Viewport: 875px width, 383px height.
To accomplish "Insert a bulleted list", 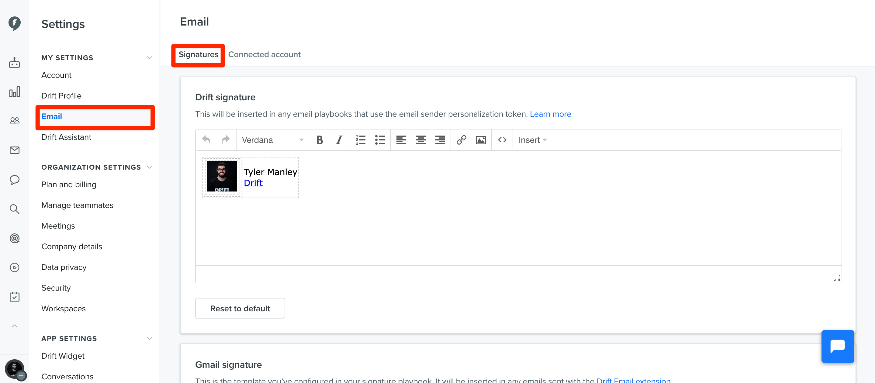I will (x=380, y=140).
